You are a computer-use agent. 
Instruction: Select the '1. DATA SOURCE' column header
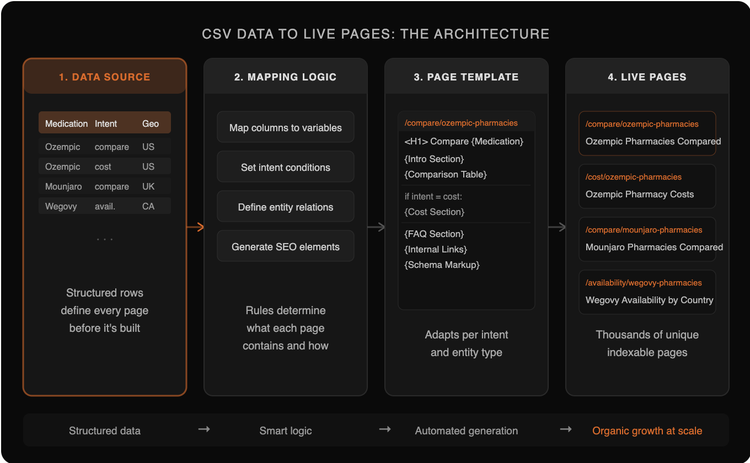click(105, 77)
